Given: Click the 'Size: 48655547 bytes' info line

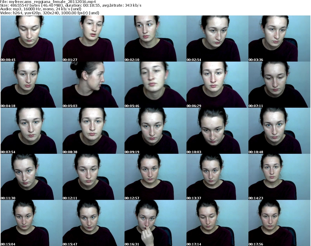Looking at the screenshot, I should click(71, 5).
